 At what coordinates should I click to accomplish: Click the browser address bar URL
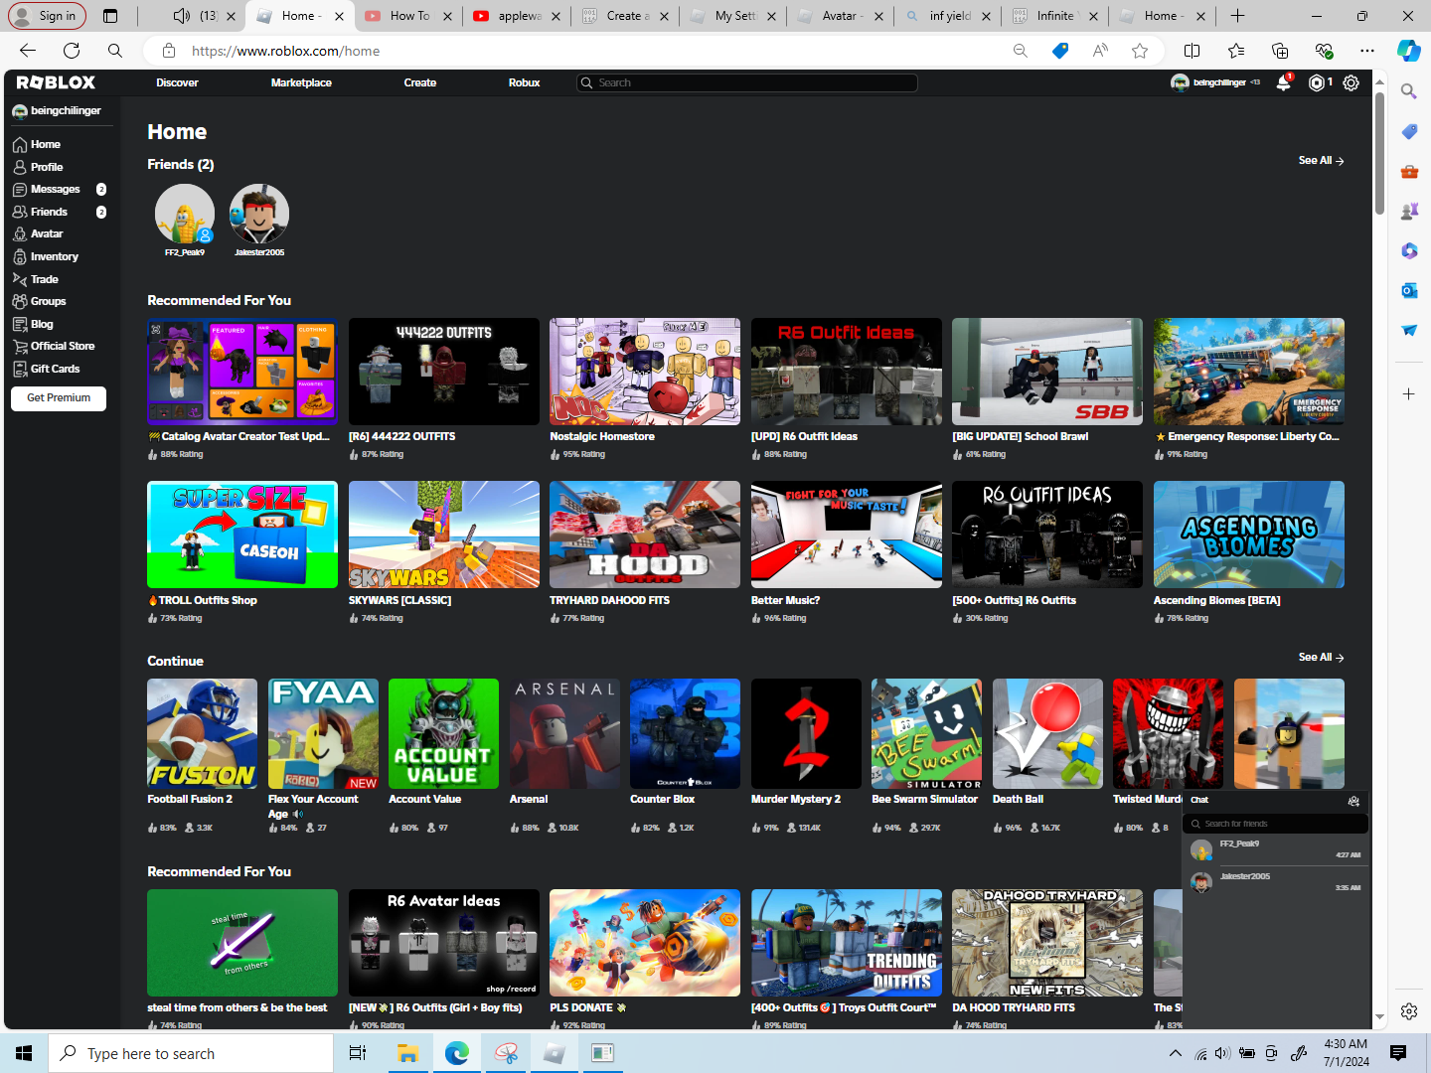click(285, 51)
